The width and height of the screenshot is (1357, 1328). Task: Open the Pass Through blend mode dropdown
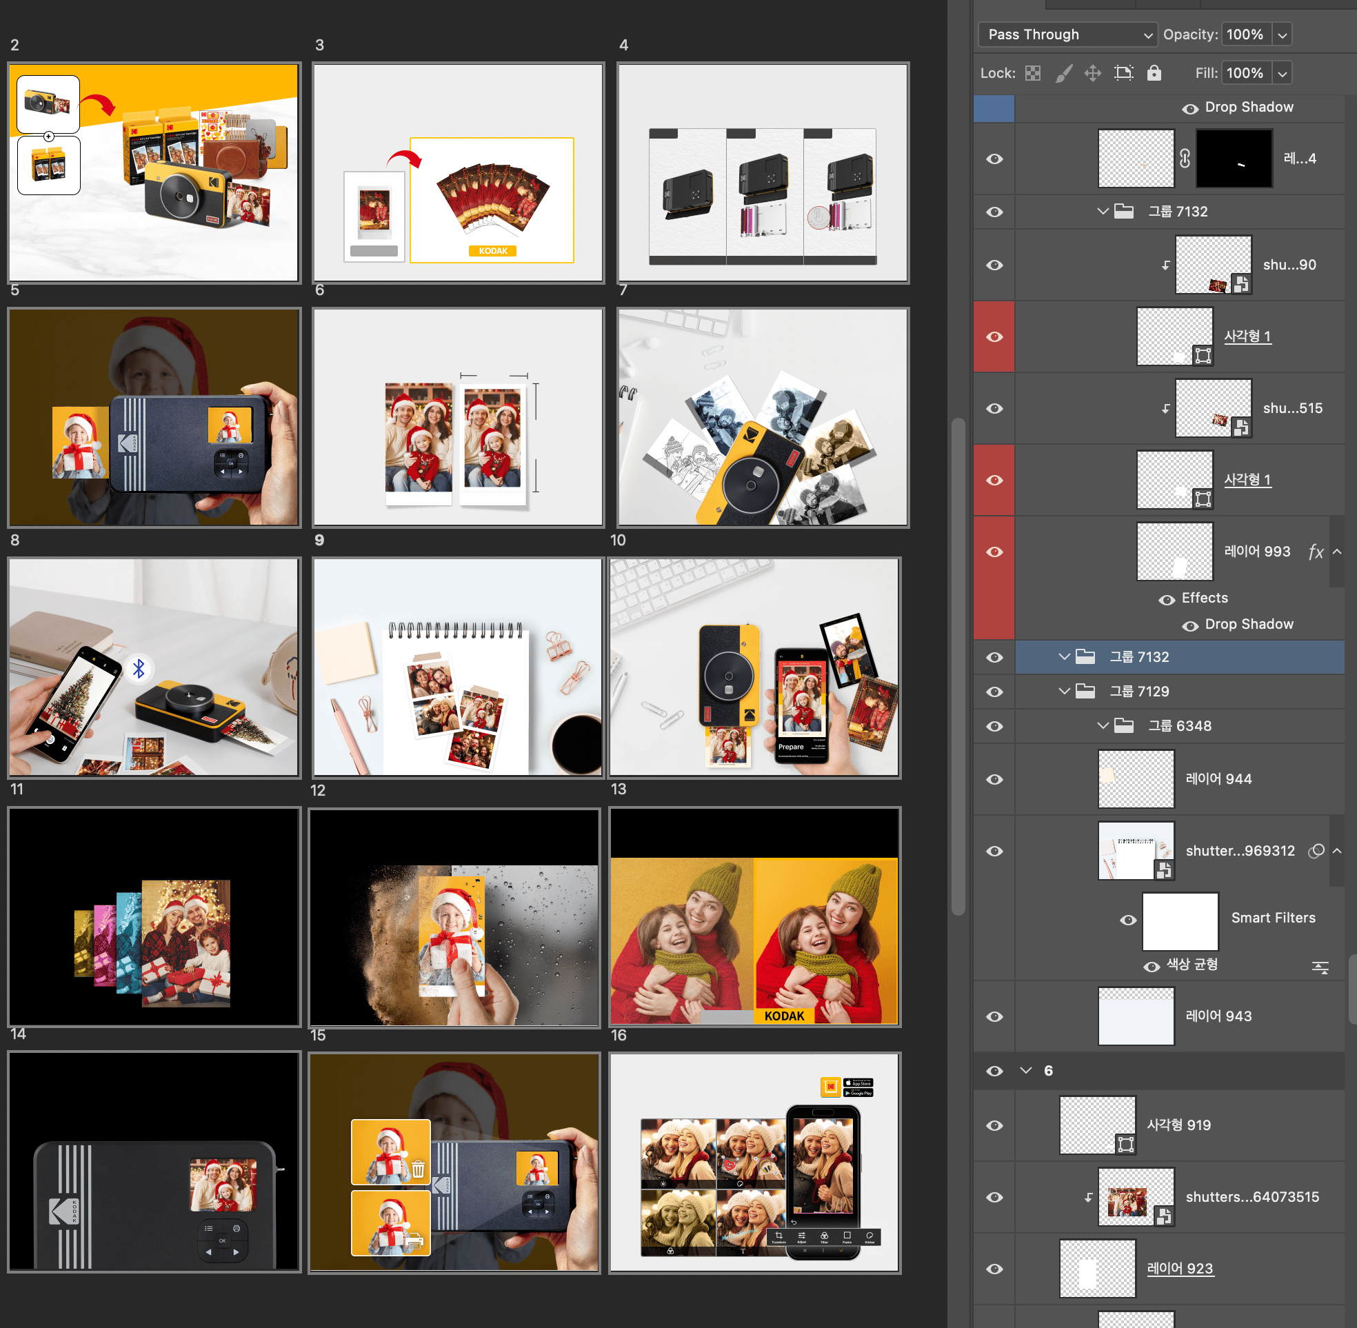1067,34
